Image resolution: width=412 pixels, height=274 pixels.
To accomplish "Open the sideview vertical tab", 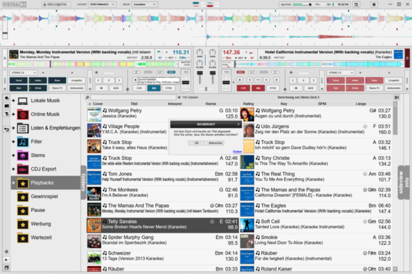I will [401, 182].
